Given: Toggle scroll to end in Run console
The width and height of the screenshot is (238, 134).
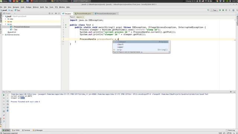Looking at the screenshot, I should [7, 104].
